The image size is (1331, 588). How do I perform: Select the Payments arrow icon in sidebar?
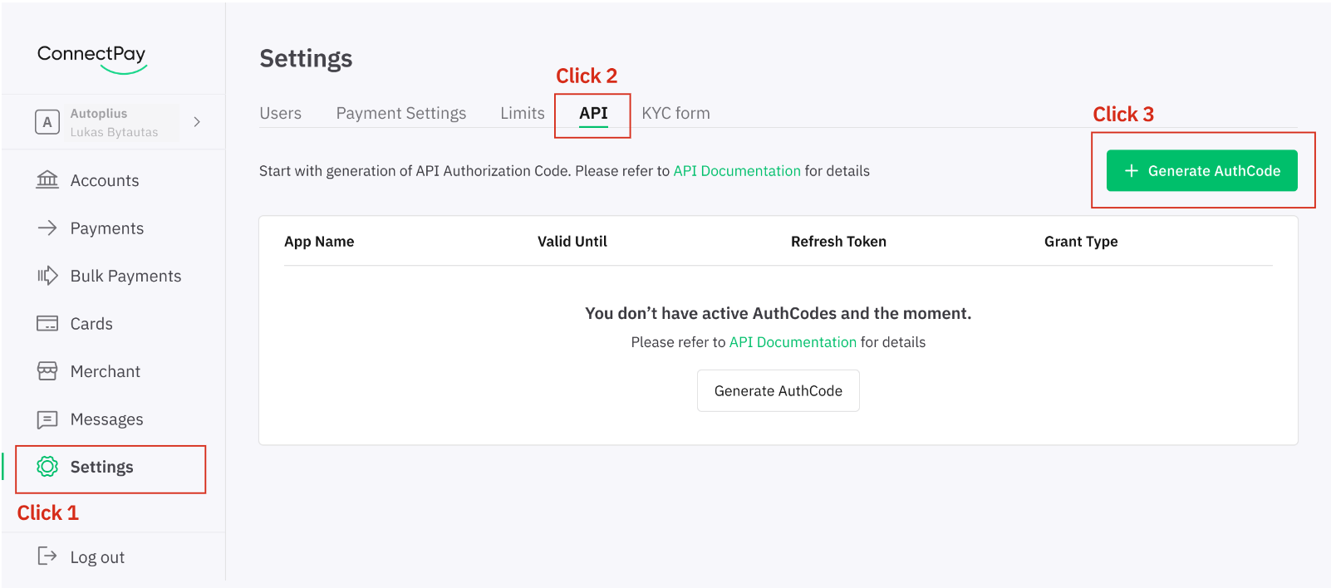(47, 228)
